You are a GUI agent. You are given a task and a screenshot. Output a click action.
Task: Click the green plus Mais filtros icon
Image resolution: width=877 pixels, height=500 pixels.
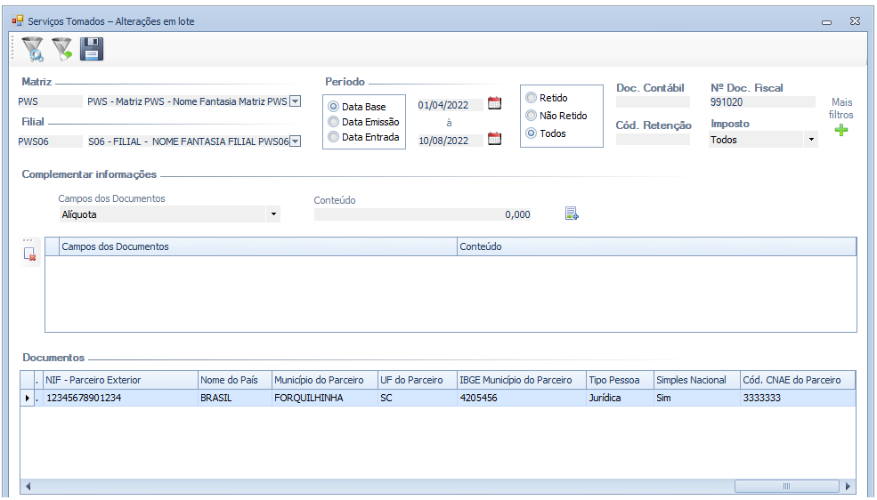(840, 131)
